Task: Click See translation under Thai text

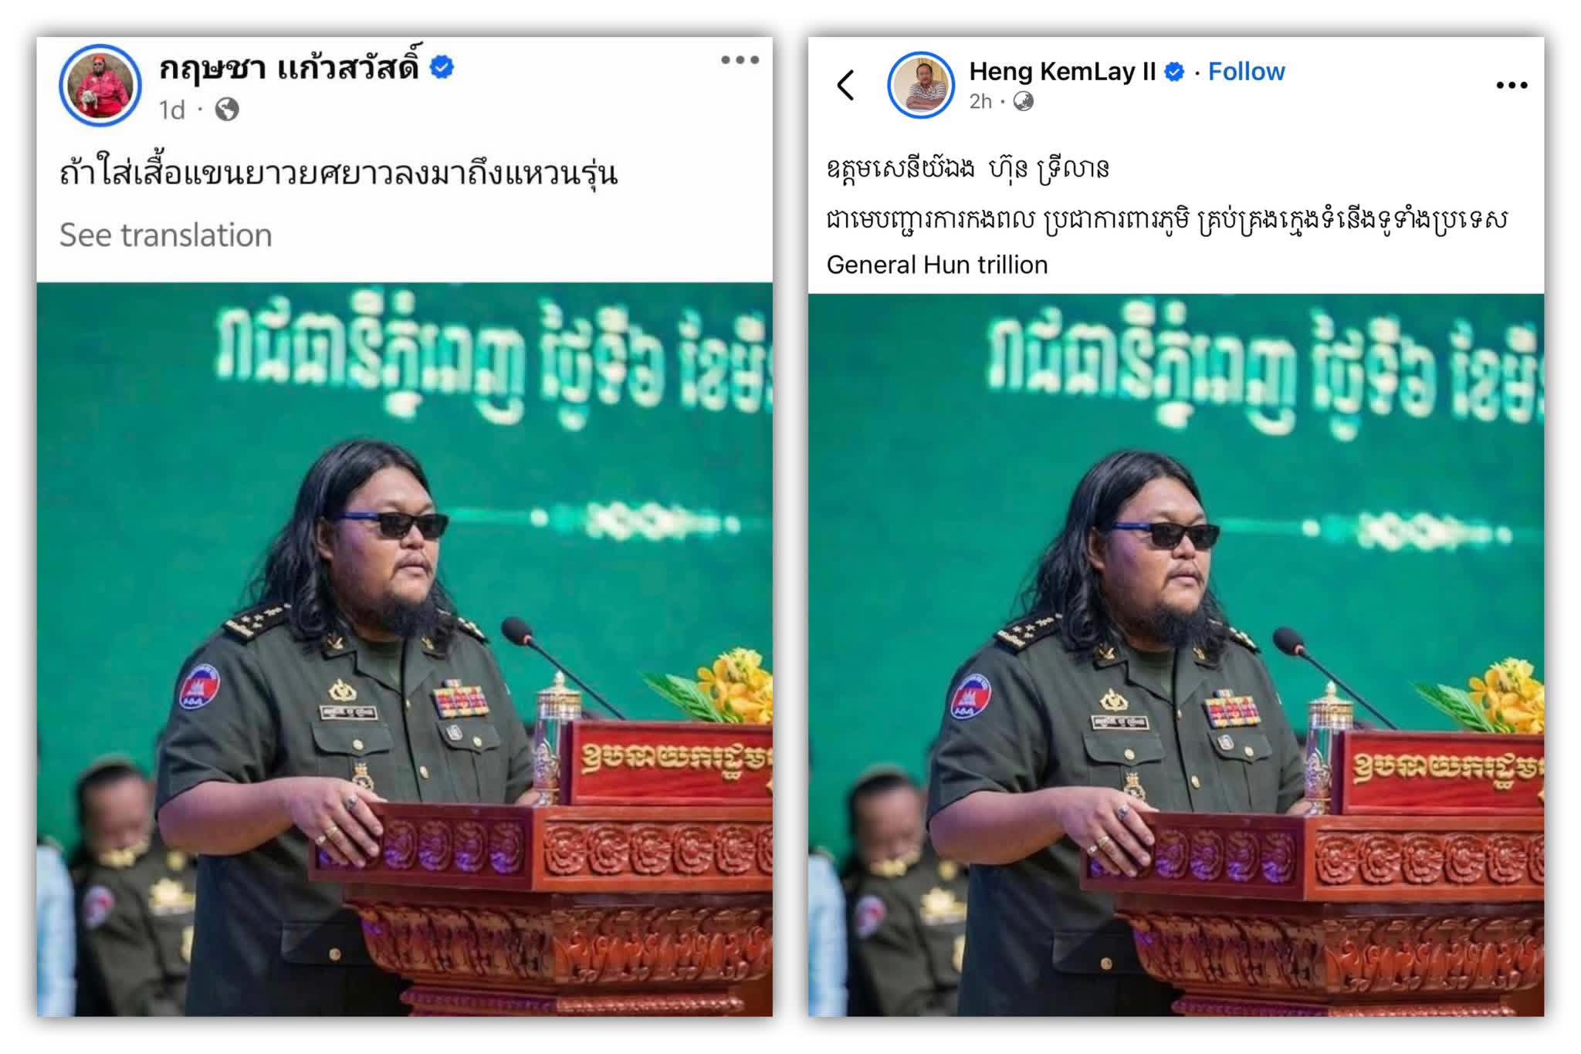Action: 166,235
